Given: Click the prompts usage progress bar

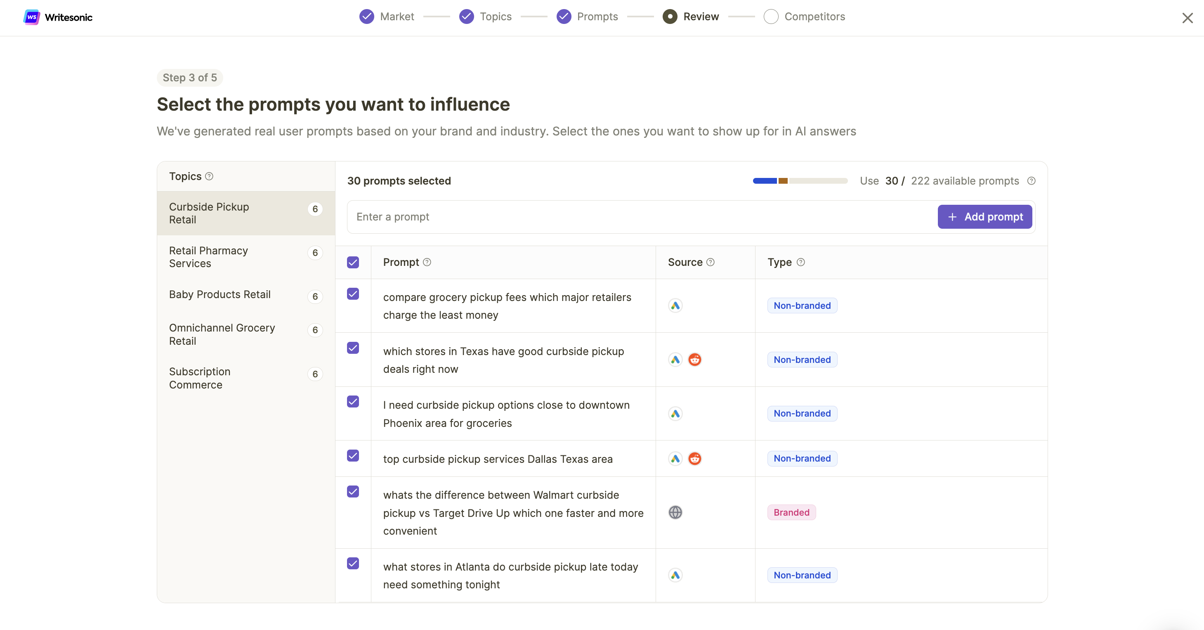Looking at the screenshot, I should [x=800, y=181].
